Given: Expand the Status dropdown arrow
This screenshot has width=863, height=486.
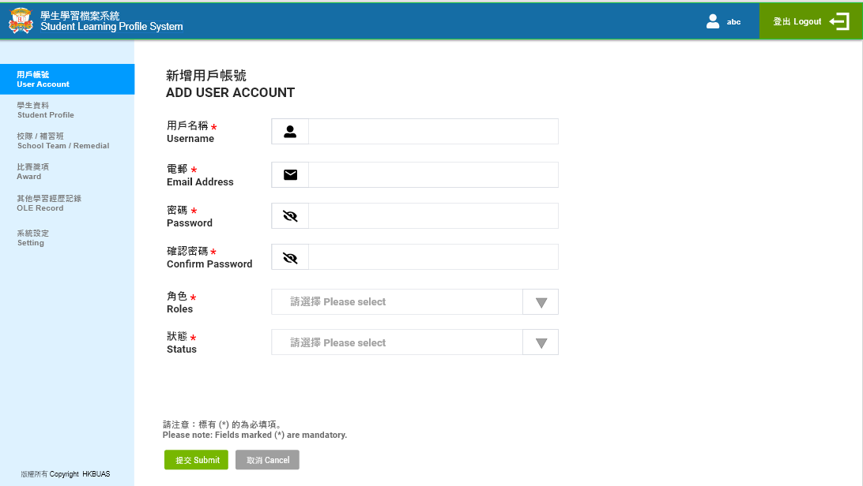Looking at the screenshot, I should point(541,343).
